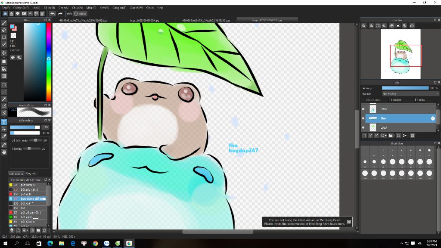441x248 pixels.
Task: Select the Move tool
Action: click(x=4, y=53)
